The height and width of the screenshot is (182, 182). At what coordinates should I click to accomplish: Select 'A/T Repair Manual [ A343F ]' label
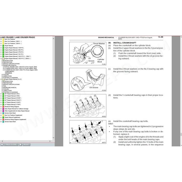[x=13, y=102]
